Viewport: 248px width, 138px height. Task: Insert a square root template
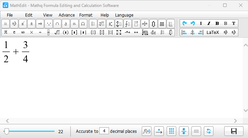coord(57,33)
